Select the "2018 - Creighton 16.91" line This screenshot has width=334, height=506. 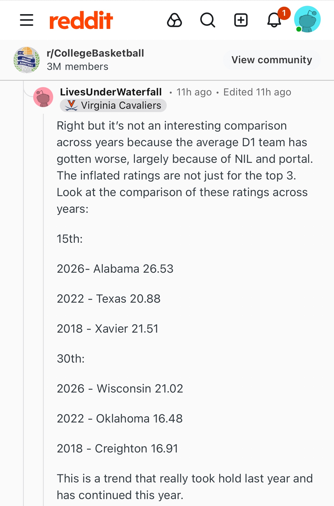coord(117,449)
